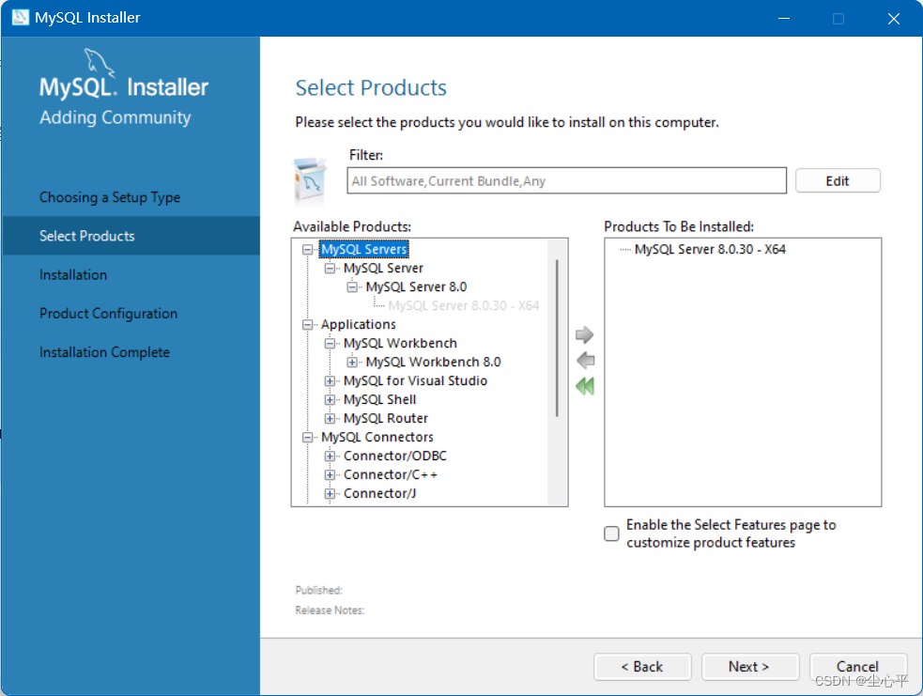This screenshot has height=696, width=923.
Task: Click the remove-product left arrow
Action: (x=585, y=361)
